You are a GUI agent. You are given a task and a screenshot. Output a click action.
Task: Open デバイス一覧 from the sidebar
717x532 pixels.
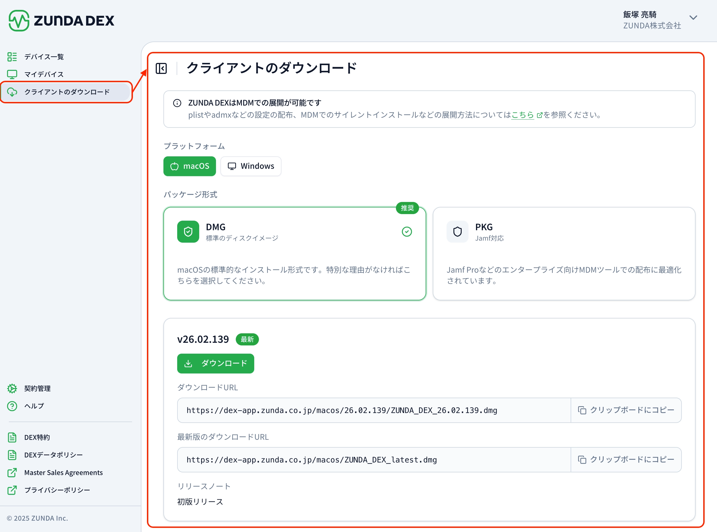(x=44, y=57)
